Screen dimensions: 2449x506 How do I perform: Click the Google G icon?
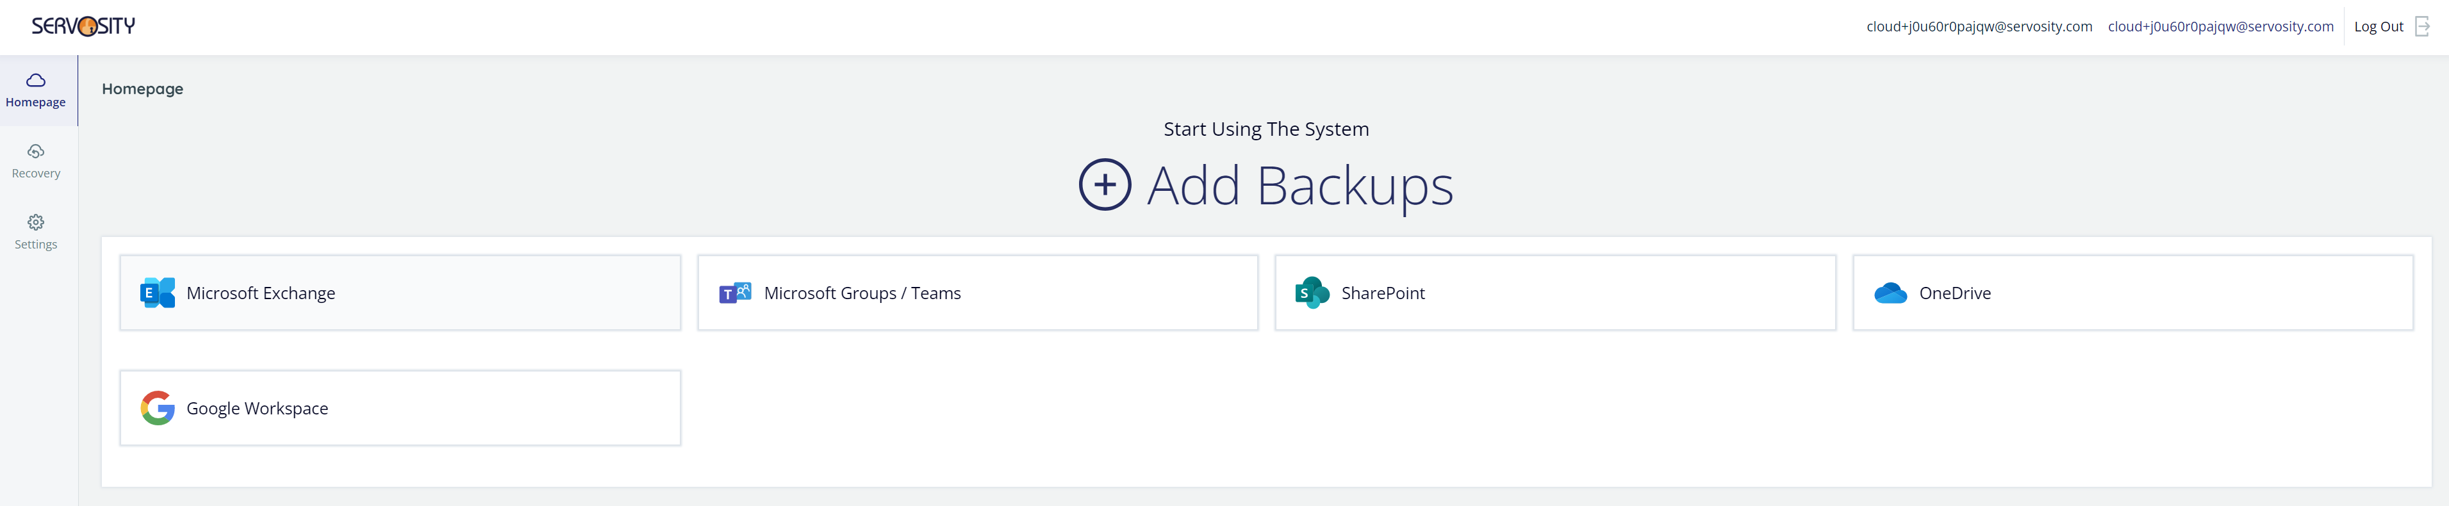158,408
